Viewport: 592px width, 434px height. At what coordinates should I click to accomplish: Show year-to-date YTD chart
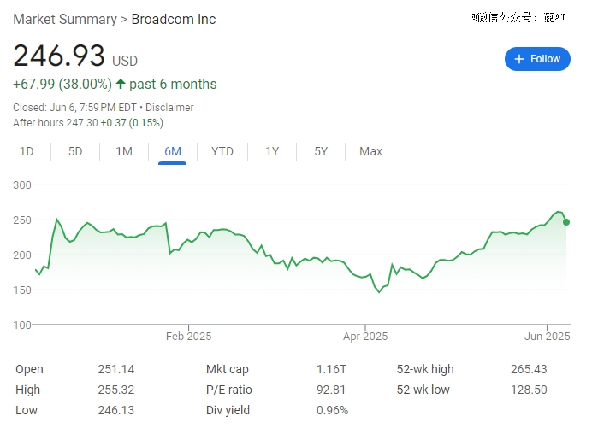tap(222, 151)
